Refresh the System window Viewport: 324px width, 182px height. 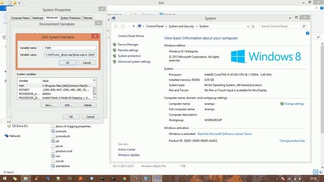point(253,26)
